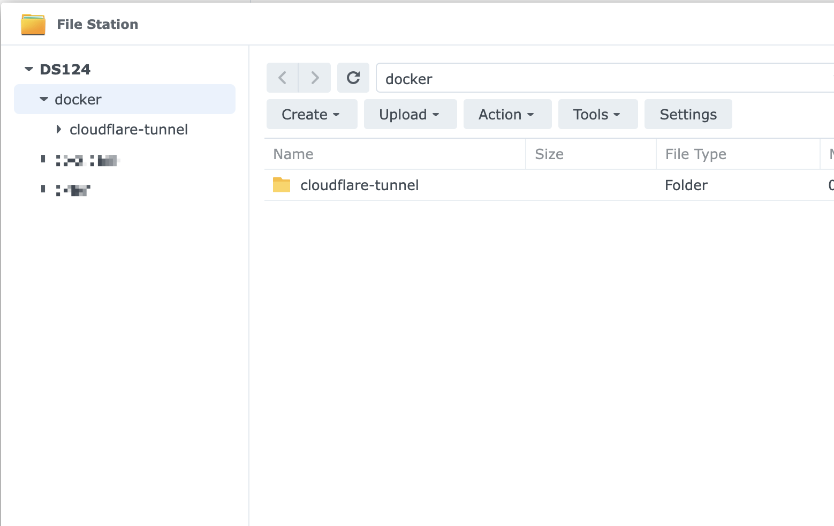The width and height of the screenshot is (834, 526).
Task: Sort by the Name column header
Action: (x=395, y=154)
